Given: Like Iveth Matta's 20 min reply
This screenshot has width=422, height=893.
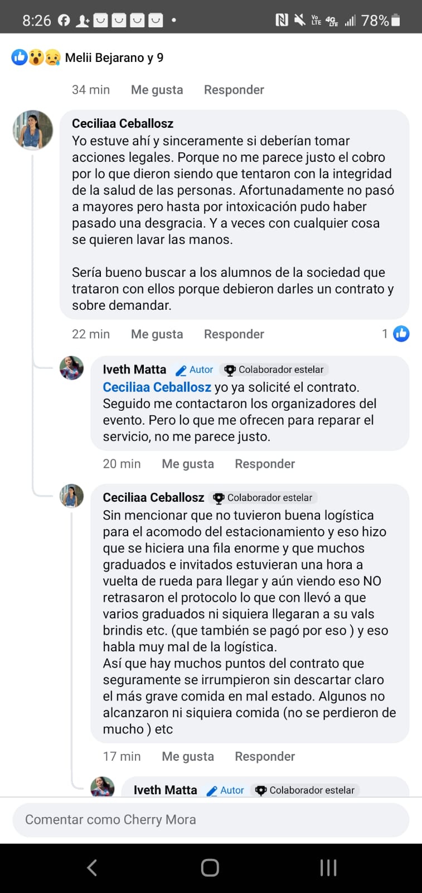Looking at the screenshot, I should (x=188, y=464).
